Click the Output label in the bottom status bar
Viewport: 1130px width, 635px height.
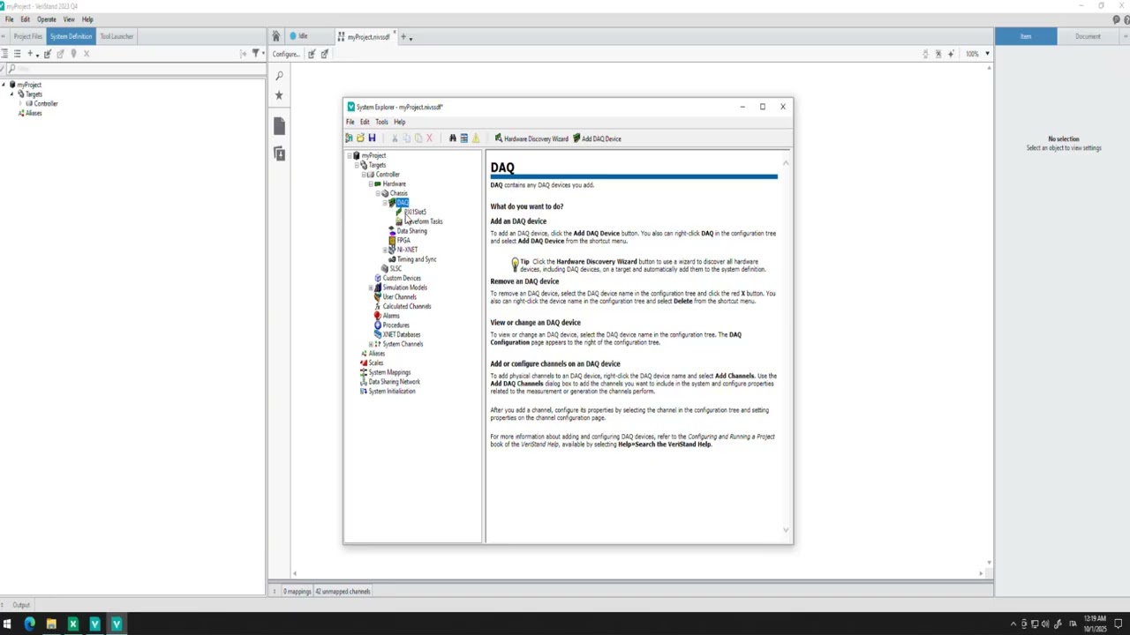click(x=21, y=605)
